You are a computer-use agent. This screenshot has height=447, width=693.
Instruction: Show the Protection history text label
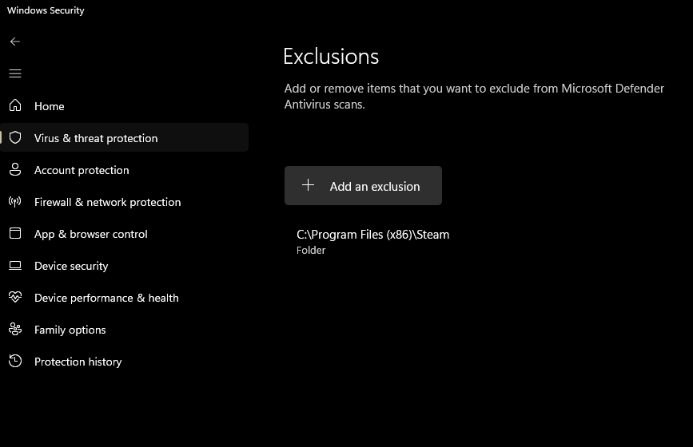78,362
